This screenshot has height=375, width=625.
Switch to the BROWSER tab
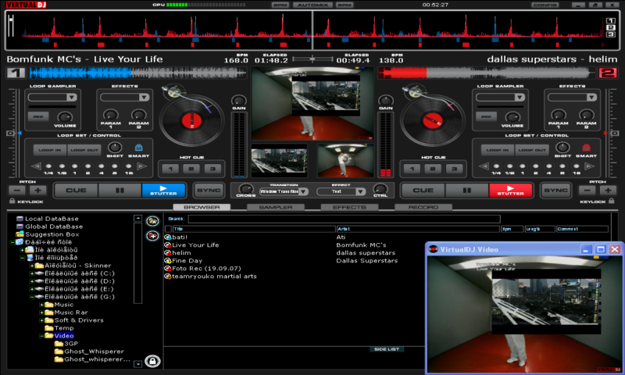(202, 207)
